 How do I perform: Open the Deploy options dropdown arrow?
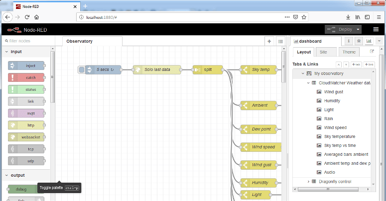coord(358,29)
